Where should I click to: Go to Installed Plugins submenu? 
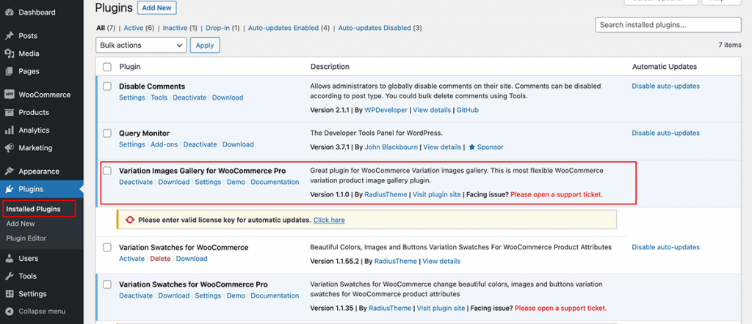[x=33, y=209]
